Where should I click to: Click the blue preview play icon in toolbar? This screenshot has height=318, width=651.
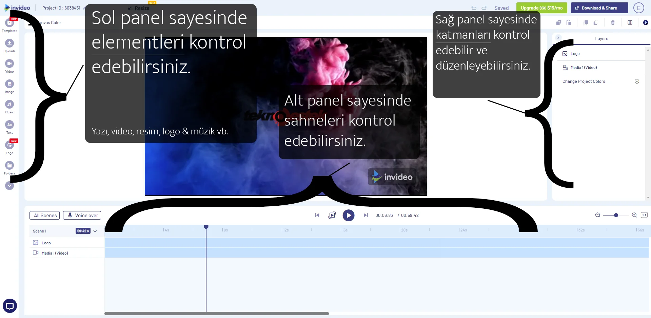point(646,23)
